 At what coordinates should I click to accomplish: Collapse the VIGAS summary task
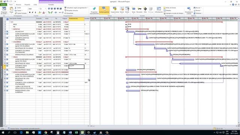[12, 57]
